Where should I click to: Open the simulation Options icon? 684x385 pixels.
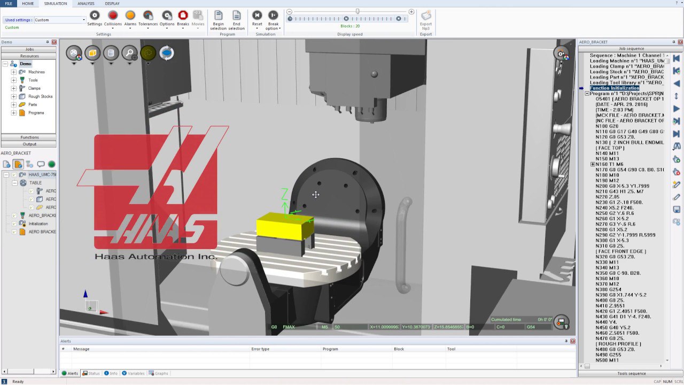(167, 16)
